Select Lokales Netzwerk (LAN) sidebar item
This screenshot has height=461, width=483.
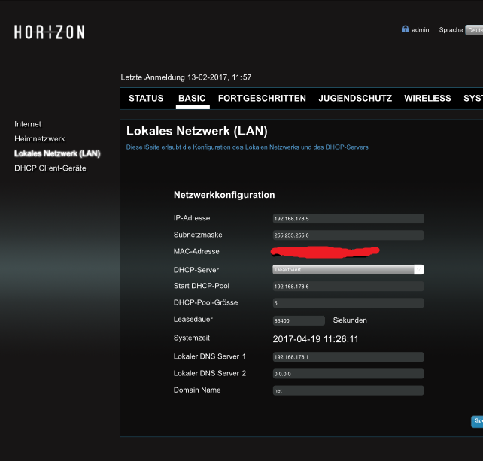click(x=57, y=153)
